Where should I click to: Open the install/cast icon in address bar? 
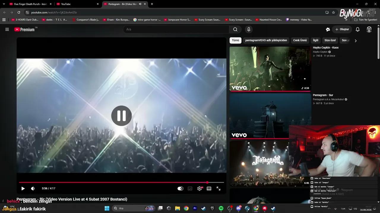coord(327,12)
